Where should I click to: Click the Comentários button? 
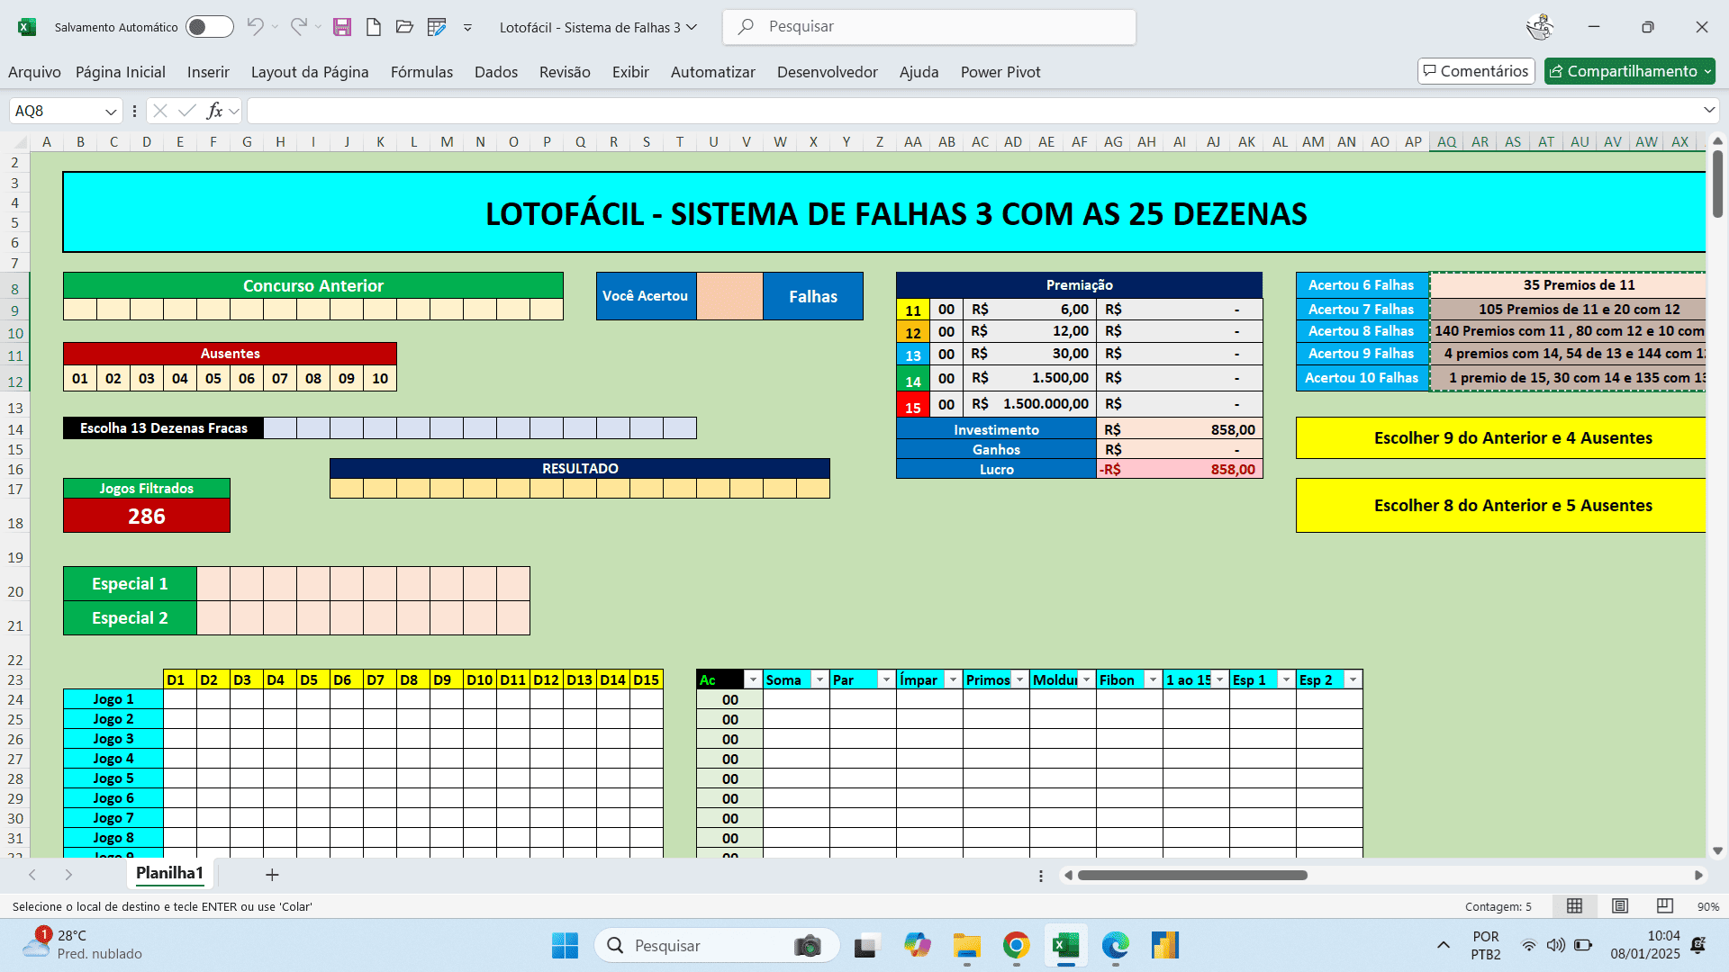tap(1476, 71)
